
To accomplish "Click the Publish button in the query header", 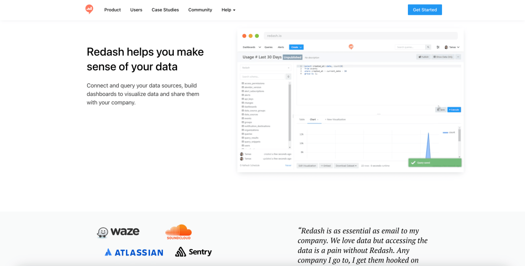I will (424, 57).
